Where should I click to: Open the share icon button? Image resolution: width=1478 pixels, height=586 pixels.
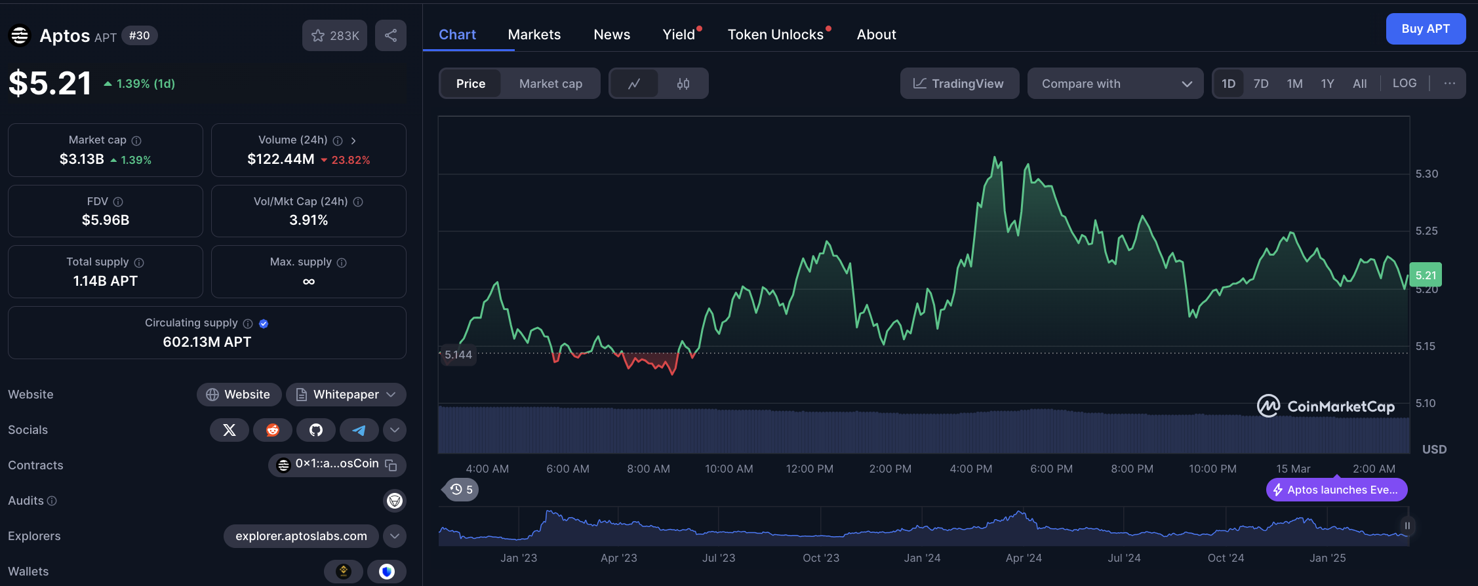coord(391,35)
